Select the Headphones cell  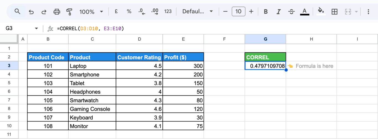(92, 91)
